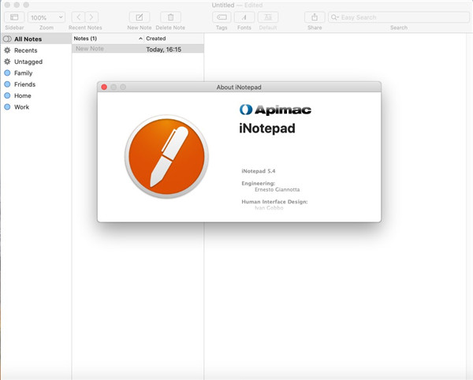The height and width of the screenshot is (380, 473).
Task: Click the Share toolbar icon
Action: point(315,17)
